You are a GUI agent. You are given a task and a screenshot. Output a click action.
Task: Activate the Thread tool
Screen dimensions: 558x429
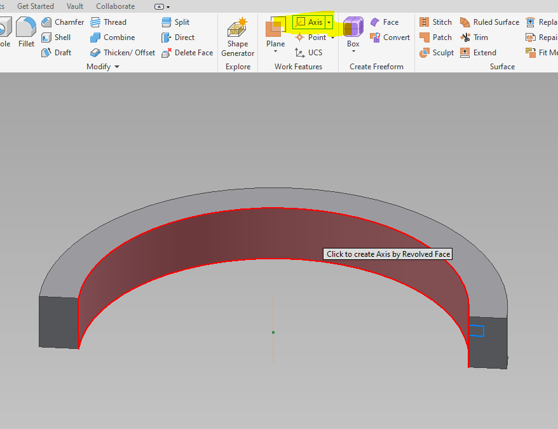pos(111,22)
